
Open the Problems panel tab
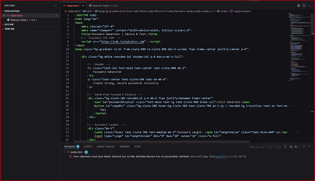(x=70, y=147)
